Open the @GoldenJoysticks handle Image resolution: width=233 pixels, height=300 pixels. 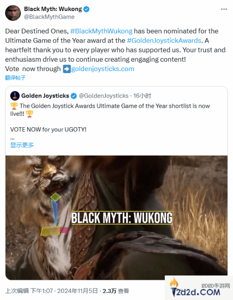tap(103, 95)
